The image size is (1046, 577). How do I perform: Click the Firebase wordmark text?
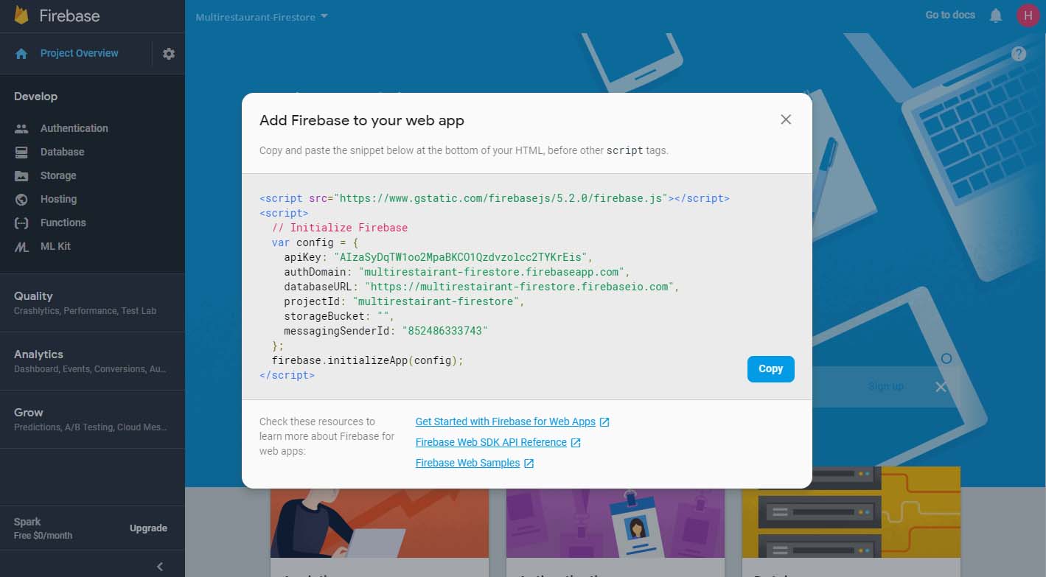(x=69, y=15)
